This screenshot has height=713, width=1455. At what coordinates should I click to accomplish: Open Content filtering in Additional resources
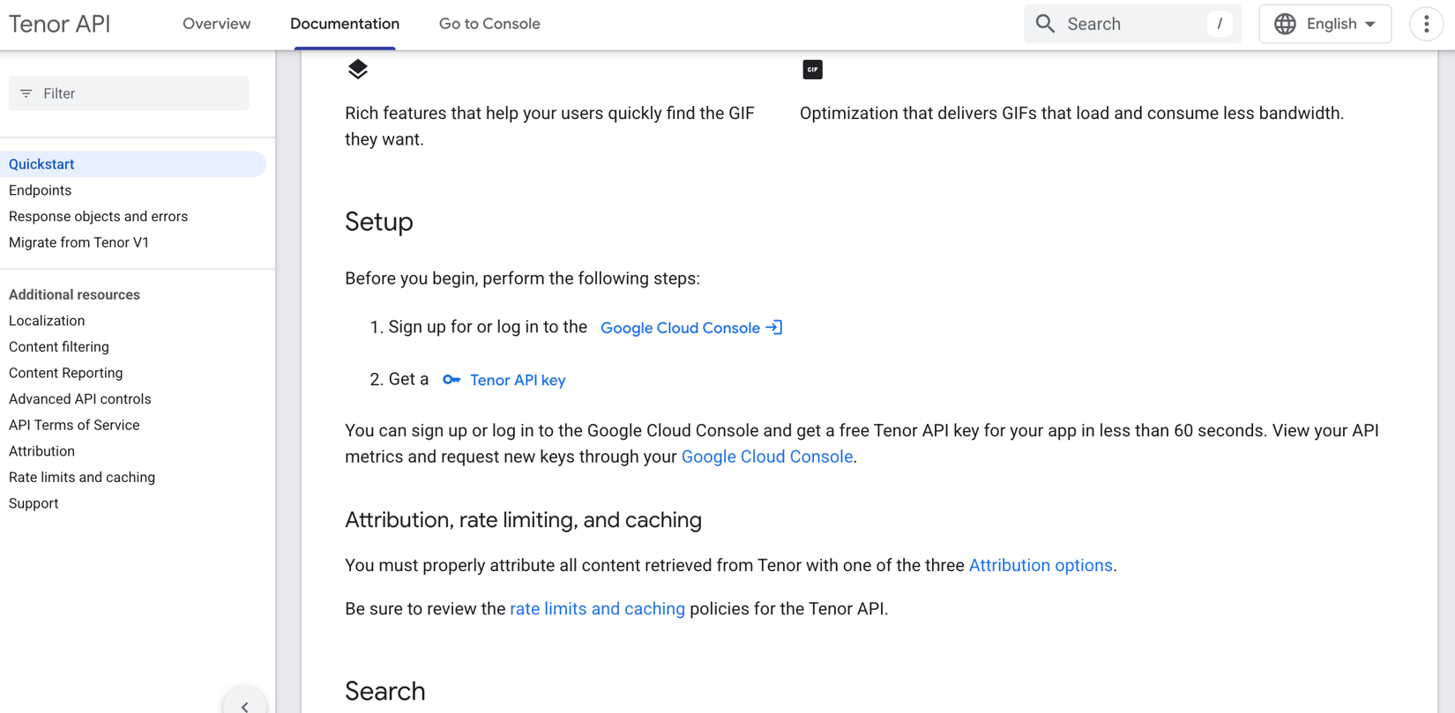click(x=59, y=347)
